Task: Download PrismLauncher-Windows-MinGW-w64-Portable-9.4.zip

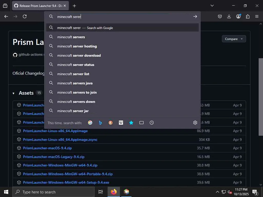Action: [68, 174]
